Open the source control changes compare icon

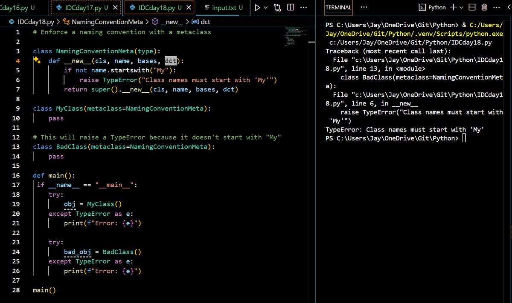(x=278, y=7)
